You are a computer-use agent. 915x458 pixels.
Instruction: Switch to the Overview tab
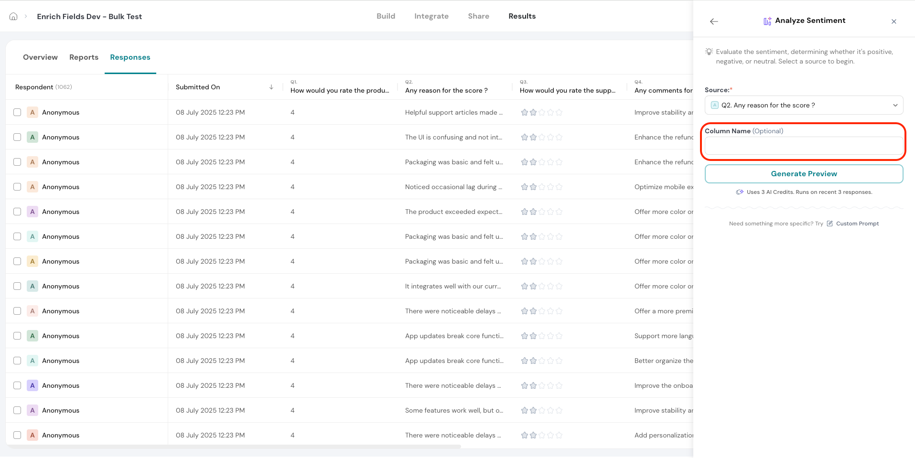[40, 57]
